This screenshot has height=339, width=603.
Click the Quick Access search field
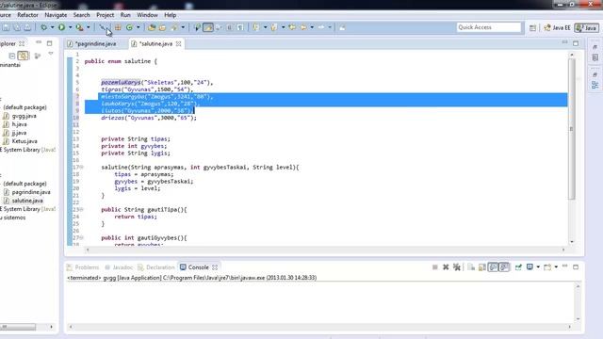[x=489, y=27]
